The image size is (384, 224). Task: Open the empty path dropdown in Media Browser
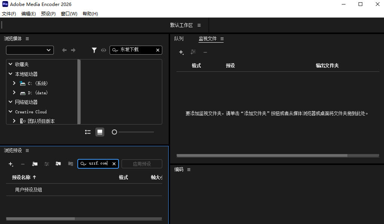coord(30,50)
